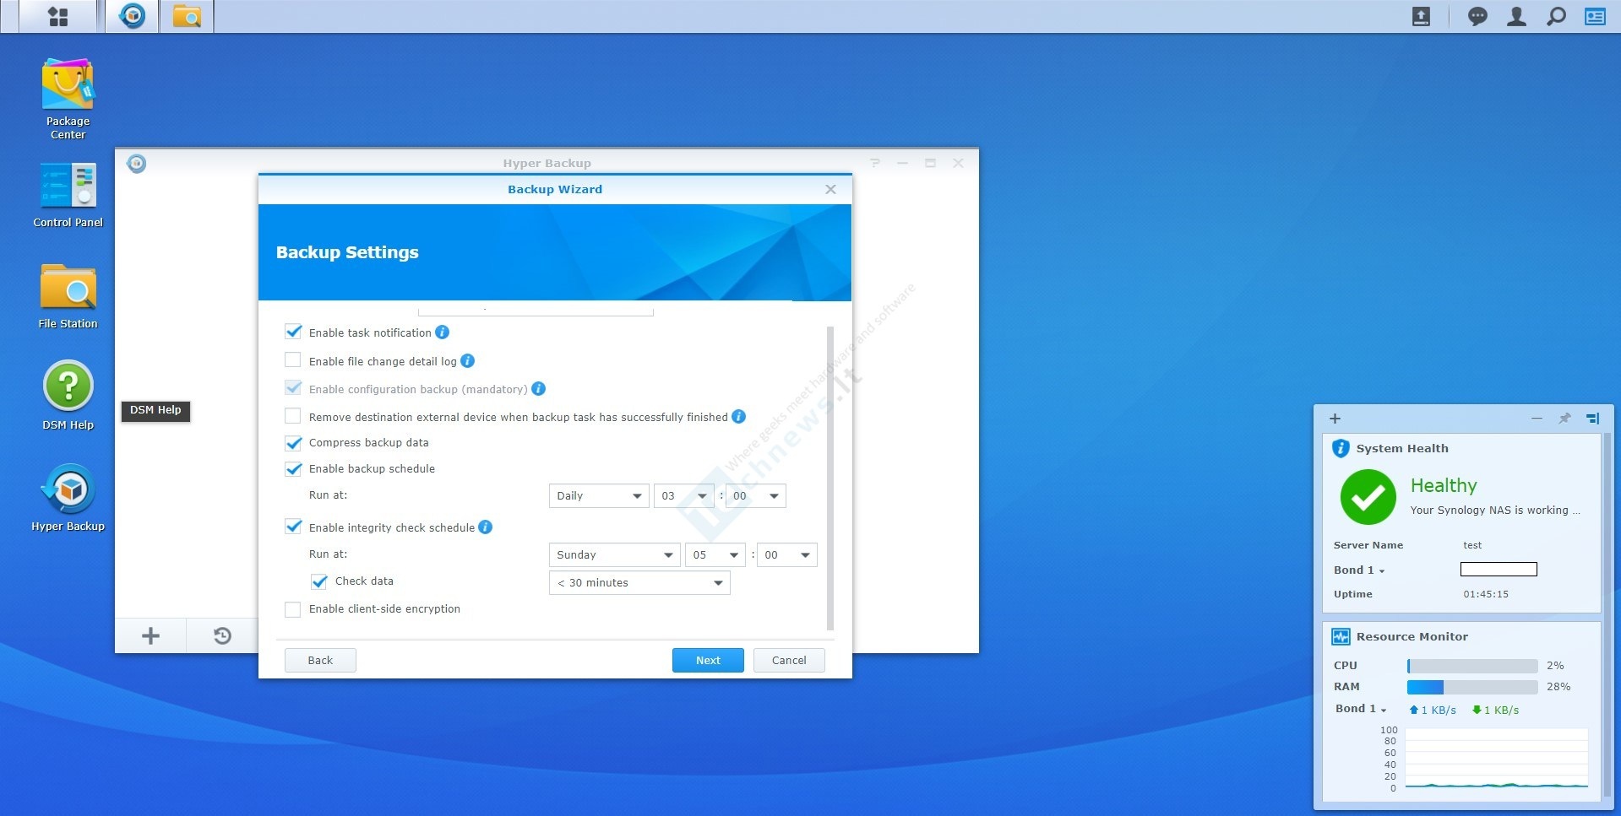Show info for configuration backup mandatory
Screen dimensions: 1621x816
[x=538, y=389]
